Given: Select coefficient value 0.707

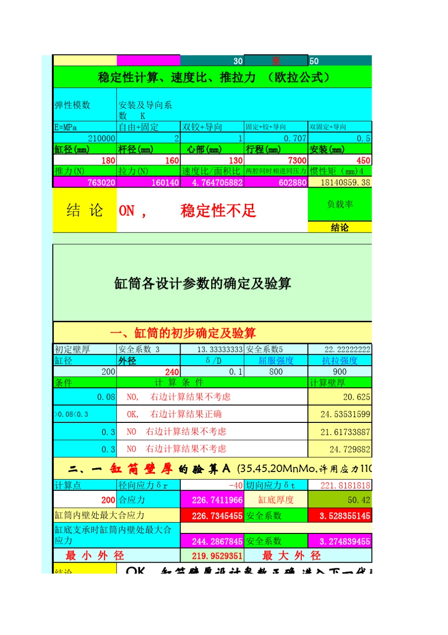Looking at the screenshot, I should pos(276,138).
